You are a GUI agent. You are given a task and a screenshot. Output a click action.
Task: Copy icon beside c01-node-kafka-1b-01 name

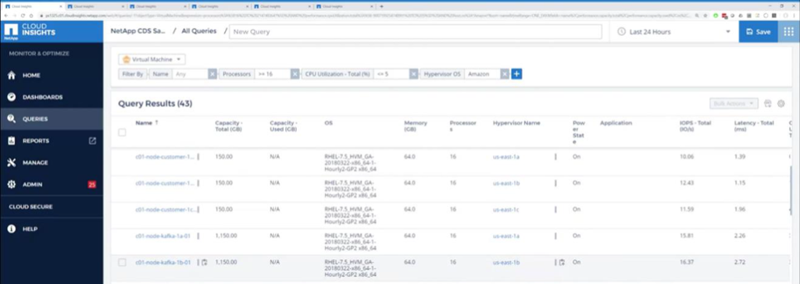[204, 262]
